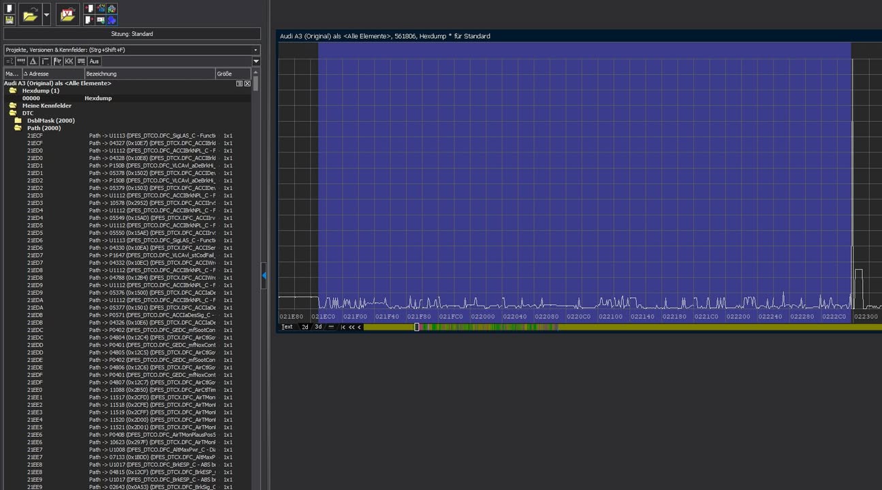Collapse the Hexdump (1) folder

(12, 91)
